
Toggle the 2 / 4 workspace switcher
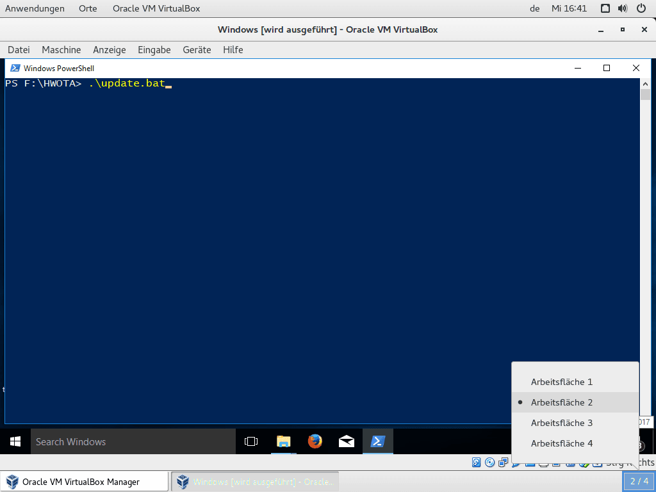point(639,481)
